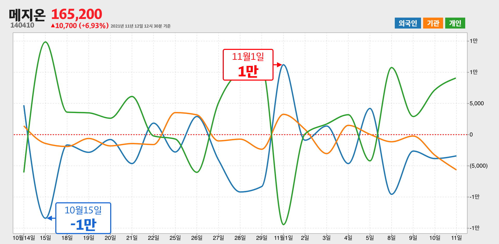This screenshot has height=244, width=499.
Task: Click the blue line trough at 15일
Action: point(45,218)
